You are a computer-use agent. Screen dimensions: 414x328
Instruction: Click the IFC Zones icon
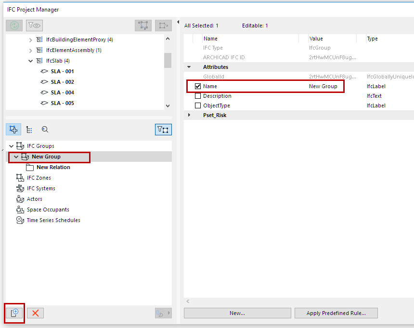[20, 178]
